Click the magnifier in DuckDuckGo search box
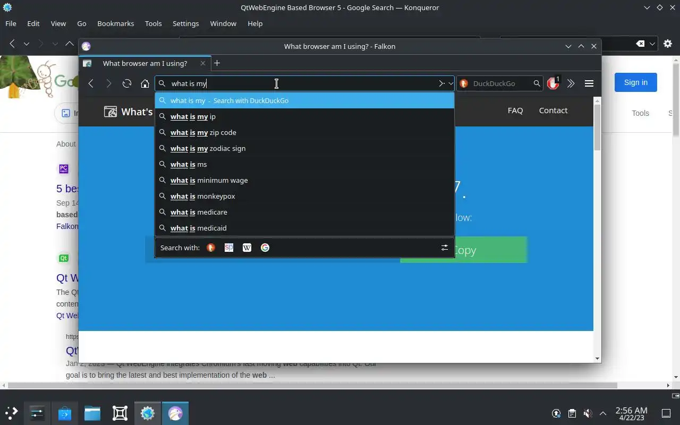 click(x=537, y=83)
